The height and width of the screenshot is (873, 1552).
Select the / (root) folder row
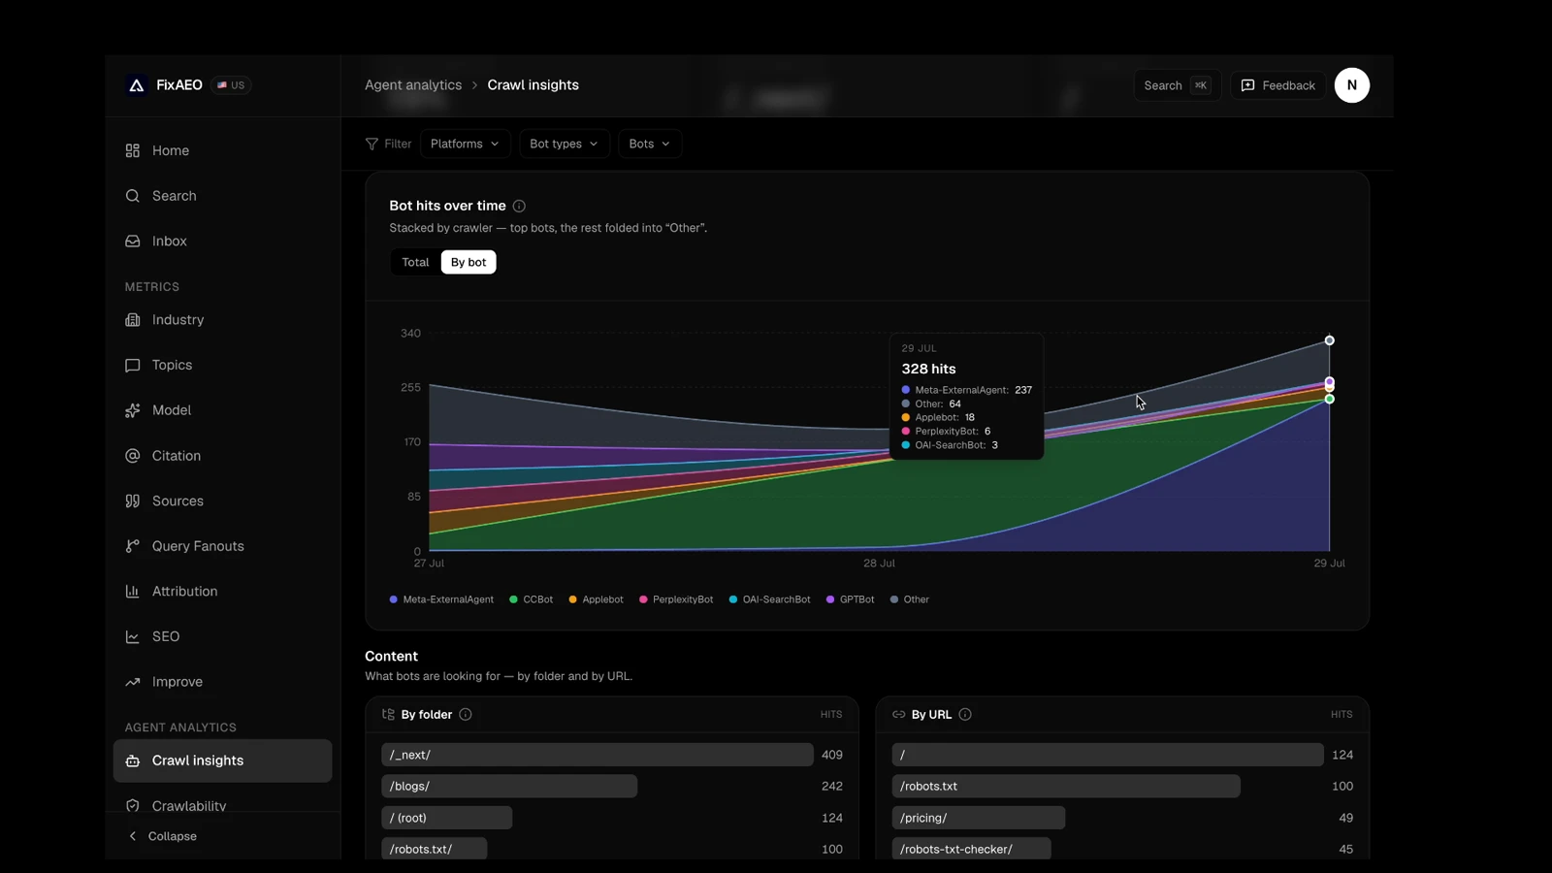click(612, 818)
